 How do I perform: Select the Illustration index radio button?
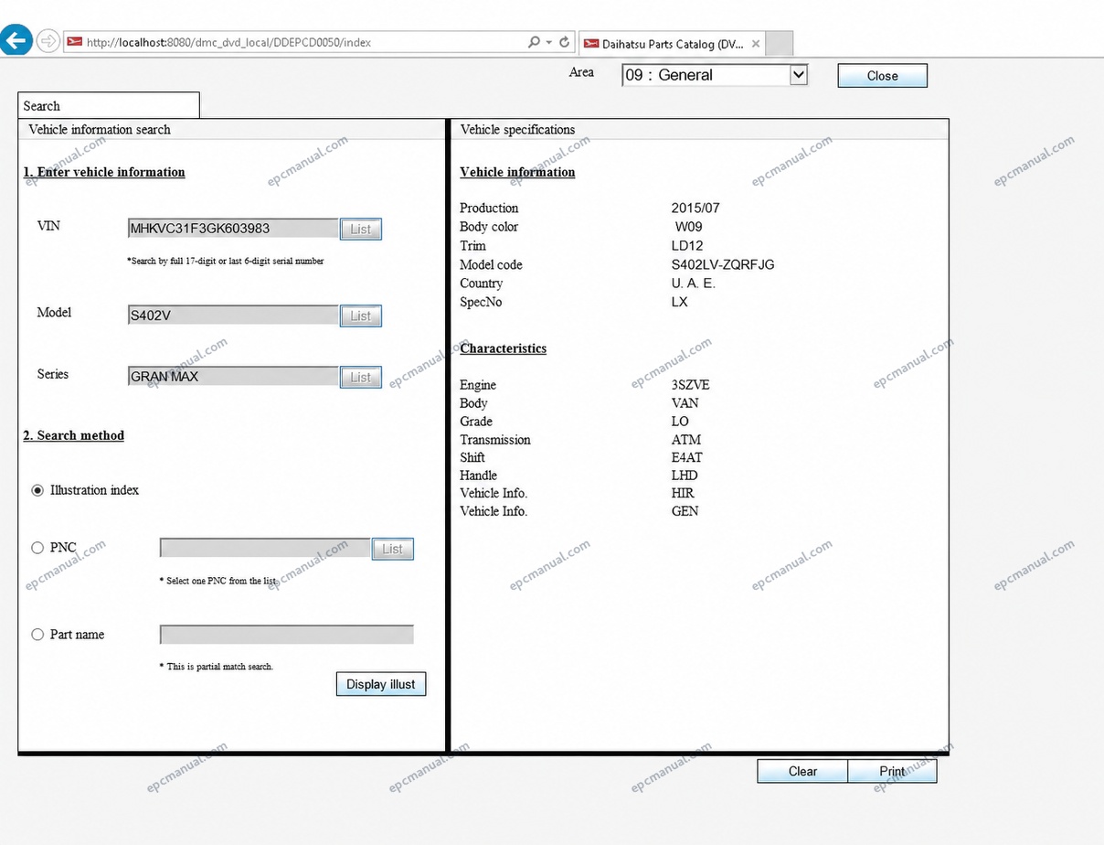point(37,490)
